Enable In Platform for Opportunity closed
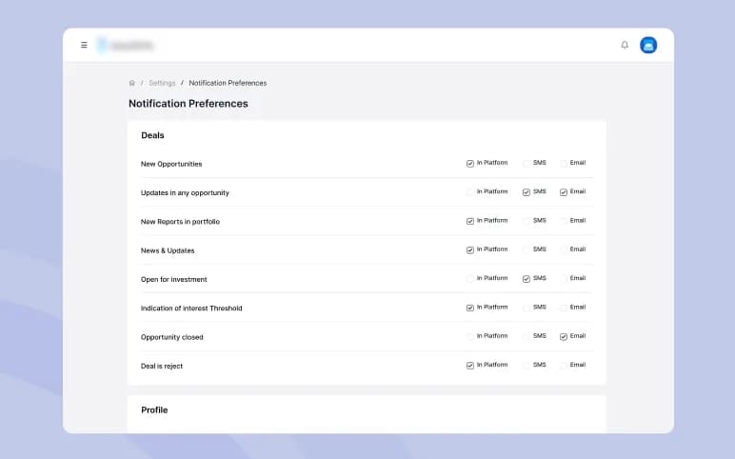Viewport: 735px width, 459px height. pyautogui.click(x=470, y=336)
